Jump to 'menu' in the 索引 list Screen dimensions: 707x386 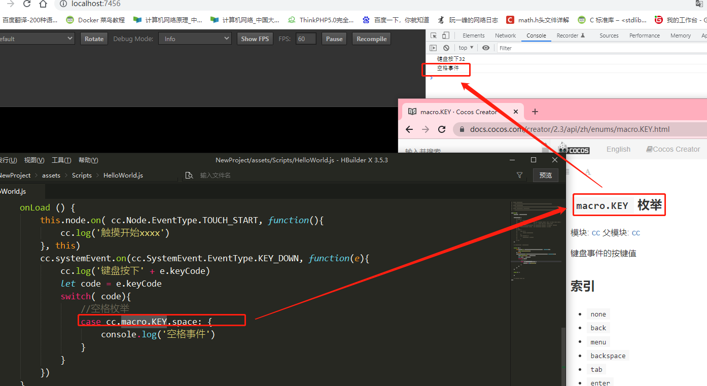[x=598, y=342]
